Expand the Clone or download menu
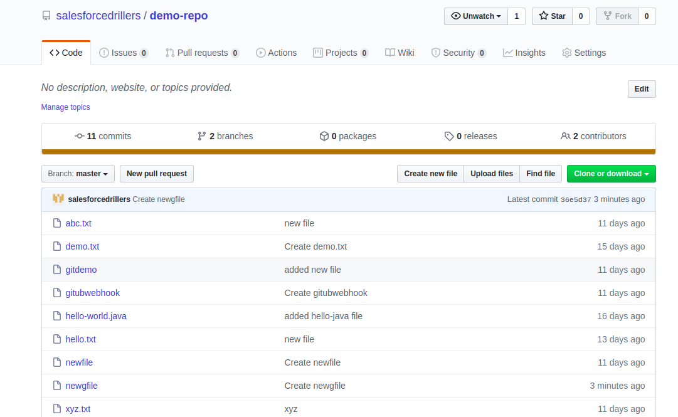The image size is (678, 417). [x=611, y=174]
